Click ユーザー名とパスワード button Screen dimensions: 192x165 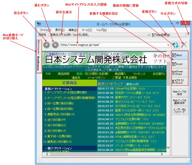coord(180,111)
